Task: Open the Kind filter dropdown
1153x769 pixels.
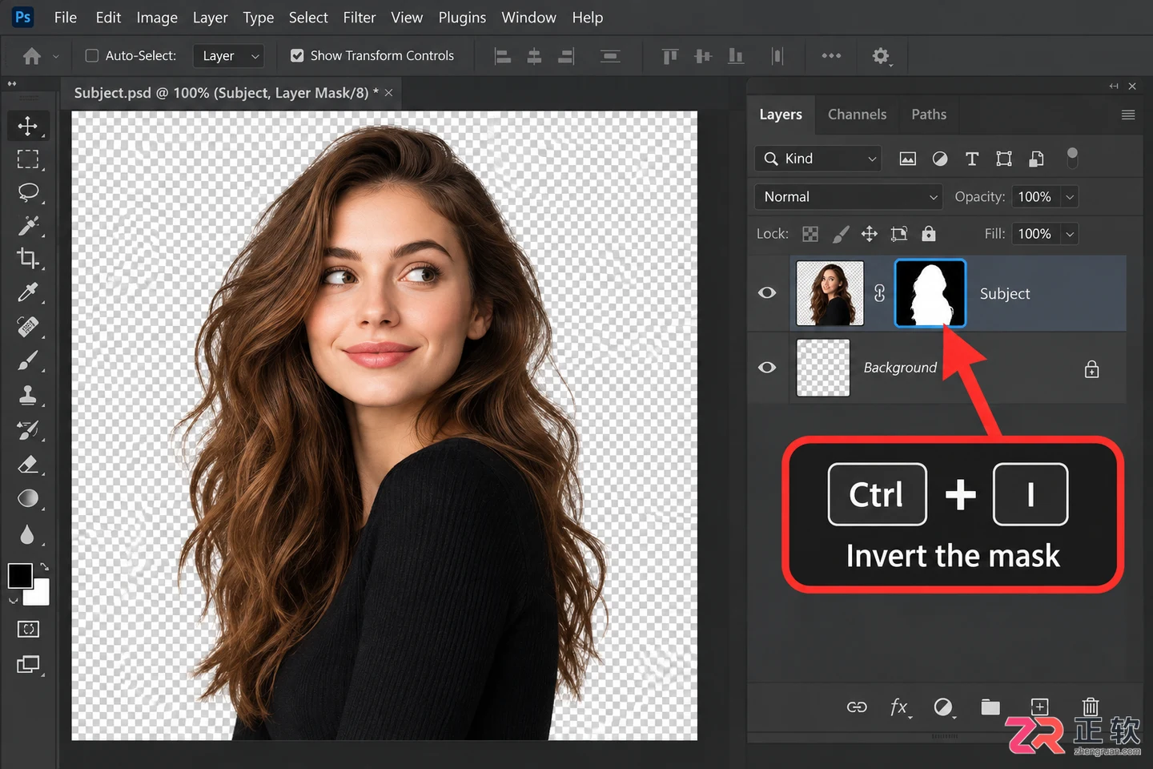Action: tap(818, 159)
